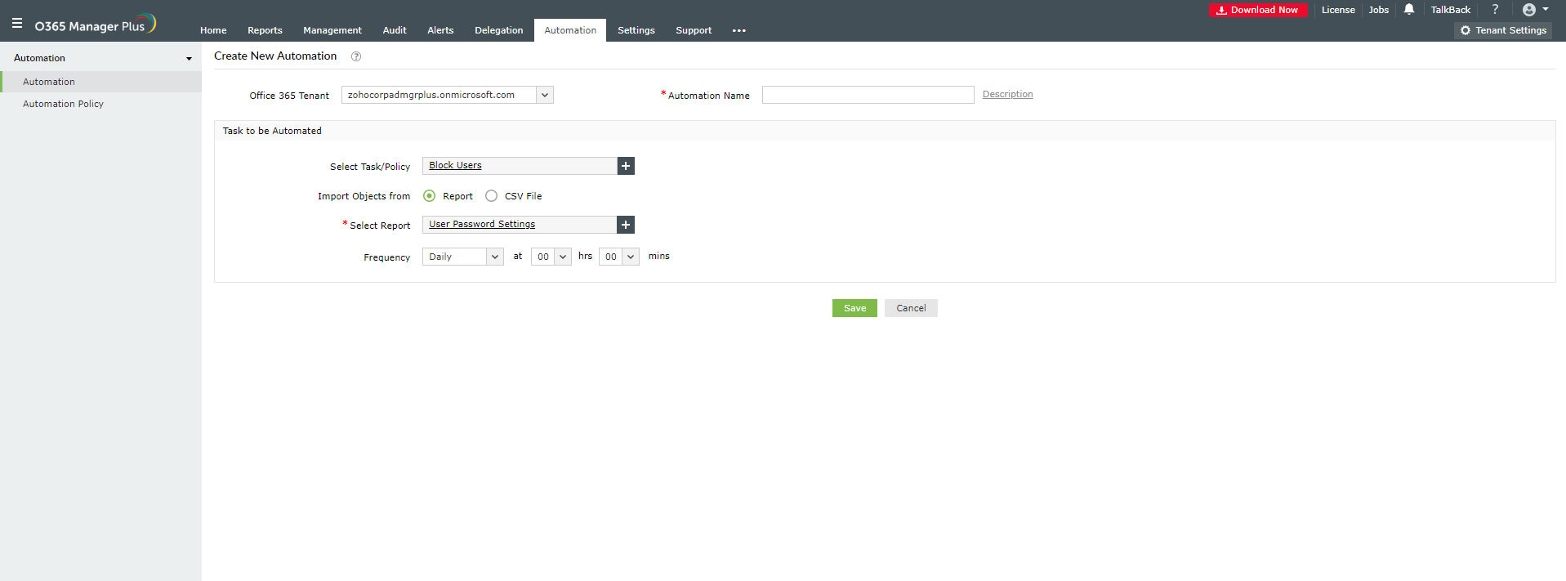
Task: Click the plus icon beside User Password Settings
Action: pyautogui.click(x=626, y=225)
